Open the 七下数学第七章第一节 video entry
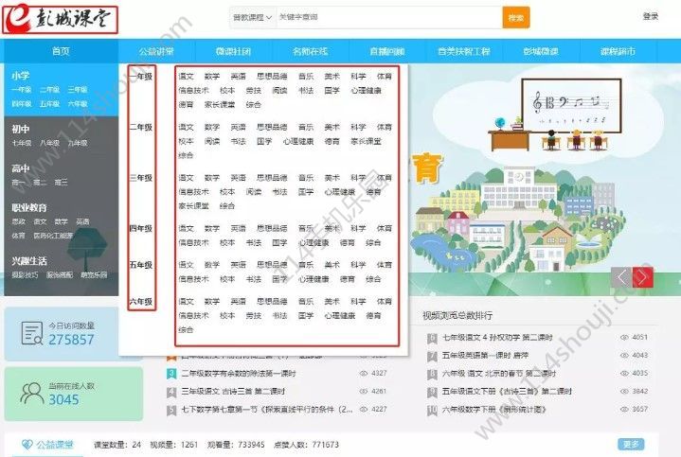The height and width of the screenshot is (457, 681). pyautogui.click(x=267, y=410)
